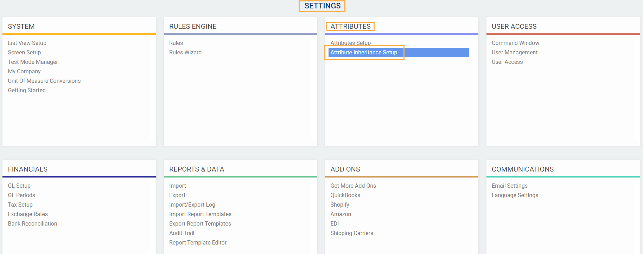Screen dimensions: 643x254
Task: Open the List View Setup link
Action: (x=27, y=43)
